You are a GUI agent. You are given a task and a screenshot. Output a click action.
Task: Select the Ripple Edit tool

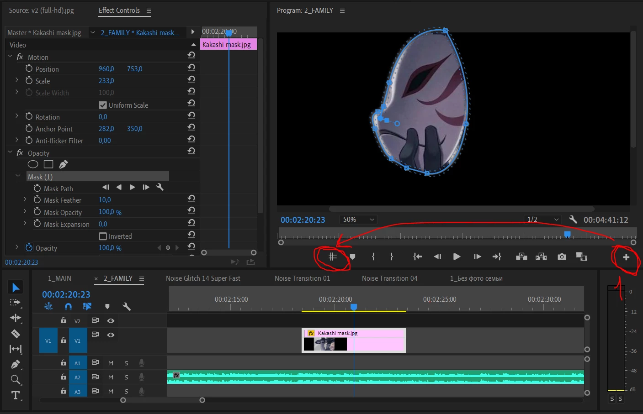(x=15, y=318)
